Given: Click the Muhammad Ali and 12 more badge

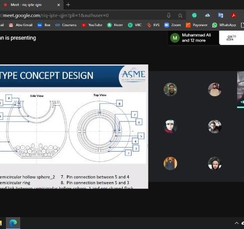Looking at the screenshot, I should click(193, 38).
